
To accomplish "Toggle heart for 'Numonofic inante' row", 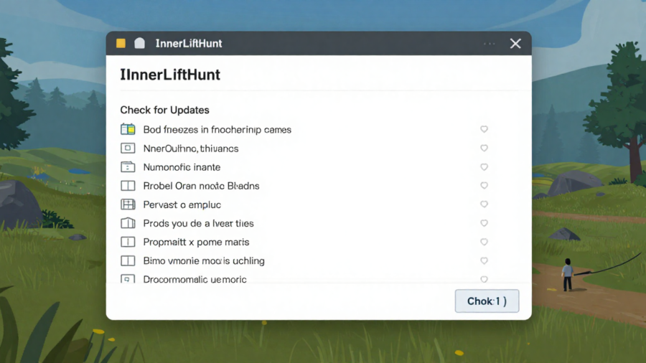I will pyautogui.click(x=484, y=167).
